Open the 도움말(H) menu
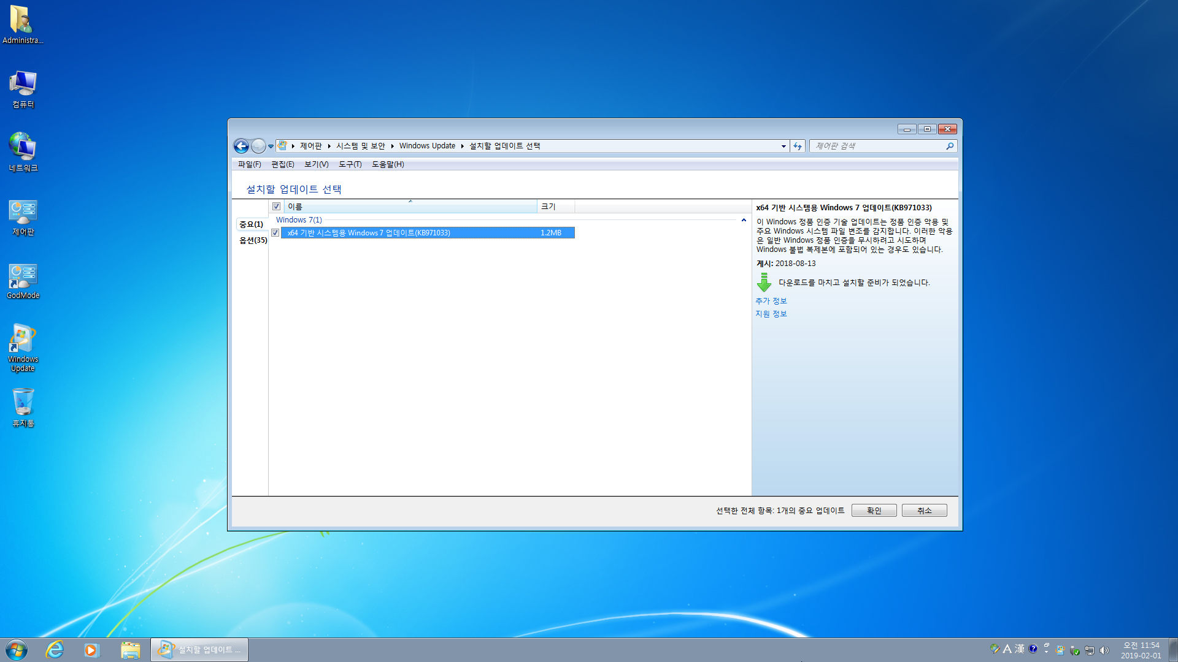This screenshot has width=1178, height=662. pyautogui.click(x=388, y=164)
